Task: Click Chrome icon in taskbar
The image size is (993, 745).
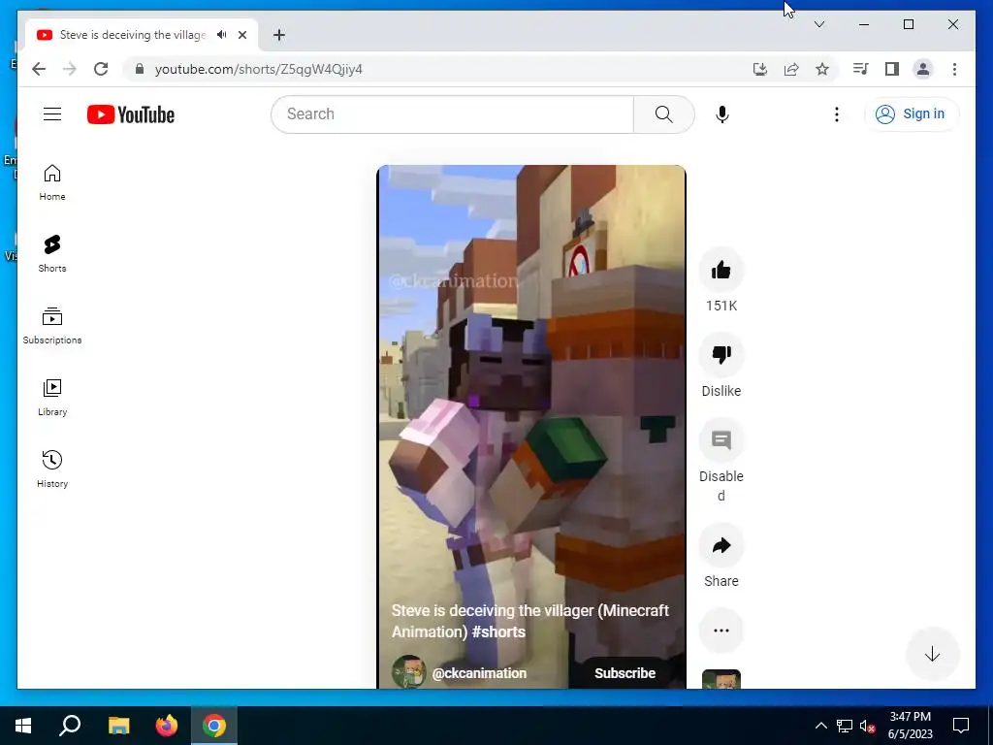Action: pyautogui.click(x=214, y=726)
